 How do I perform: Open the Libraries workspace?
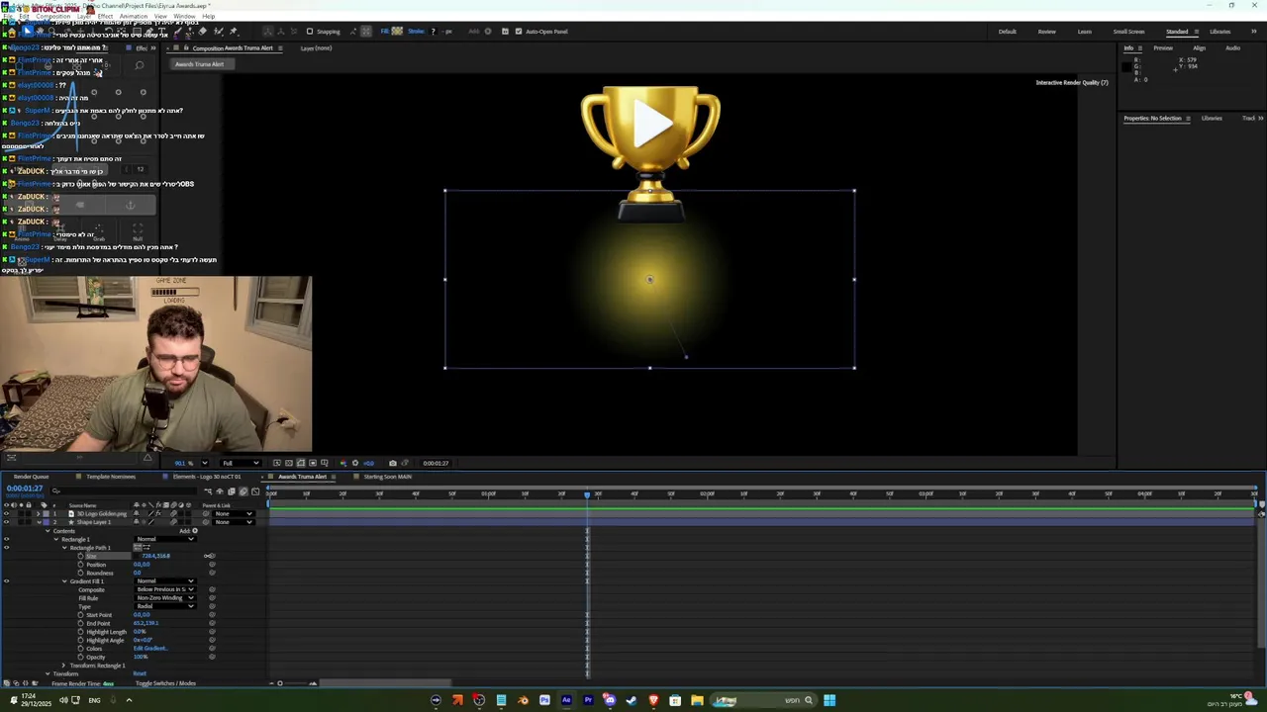(1219, 32)
